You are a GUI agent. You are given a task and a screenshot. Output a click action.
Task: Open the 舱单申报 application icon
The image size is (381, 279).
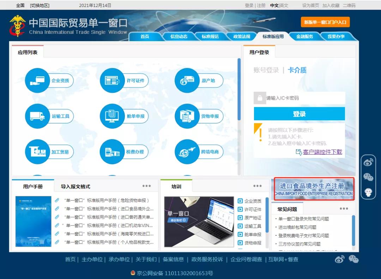pos(112,116)
